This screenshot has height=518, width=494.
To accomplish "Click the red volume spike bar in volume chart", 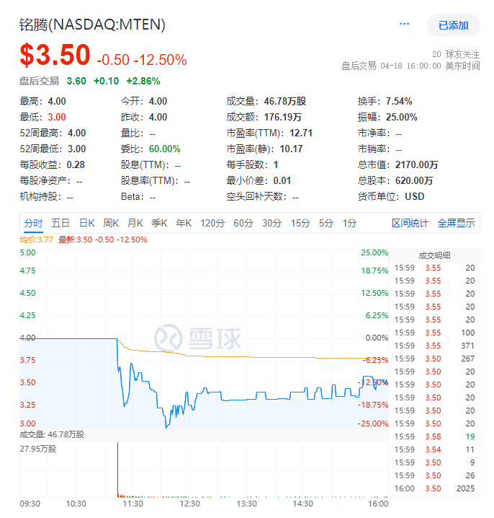I will coord(117,470).
